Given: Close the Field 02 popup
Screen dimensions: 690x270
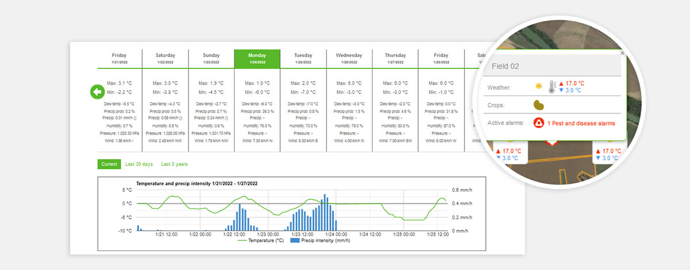Looking at the screenshot, I should [622, 53].
